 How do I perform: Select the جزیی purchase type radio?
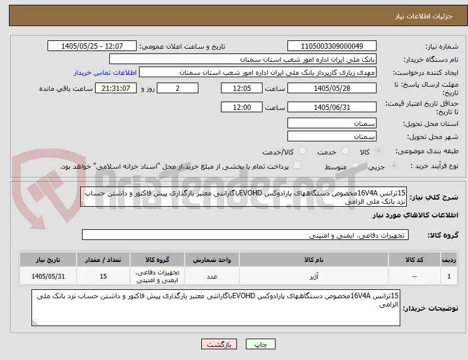coord(394,166)
